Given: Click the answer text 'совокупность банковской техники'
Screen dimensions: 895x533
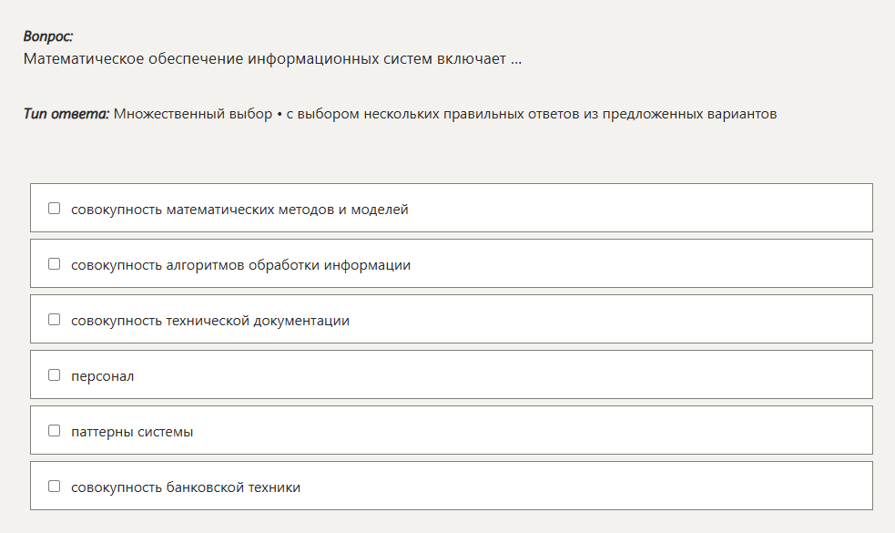Looking at the screenshot, I should coord(186,487).
